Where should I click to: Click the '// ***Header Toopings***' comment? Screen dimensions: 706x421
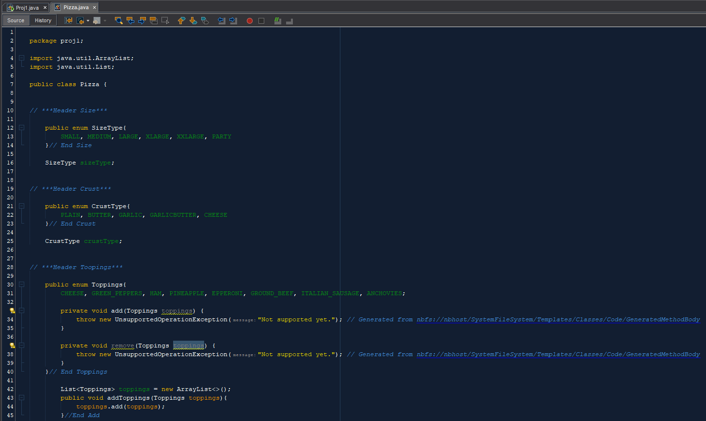tap(76, 267)
